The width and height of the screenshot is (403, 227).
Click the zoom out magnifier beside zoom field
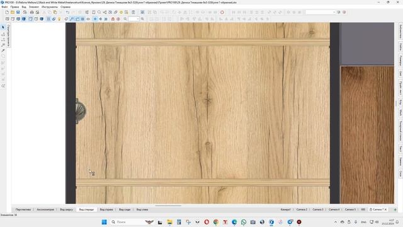coord(125,19)
